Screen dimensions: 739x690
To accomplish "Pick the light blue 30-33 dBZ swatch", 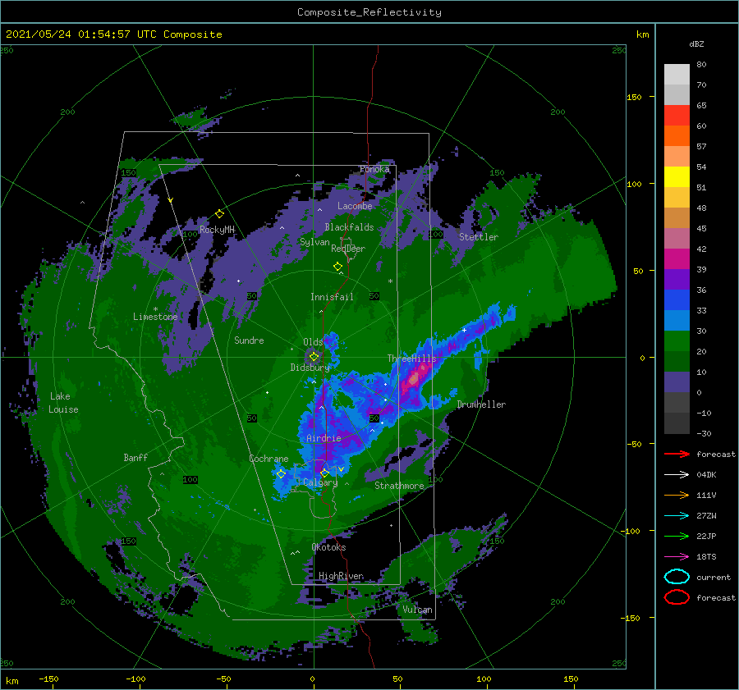I will point(677,321).
